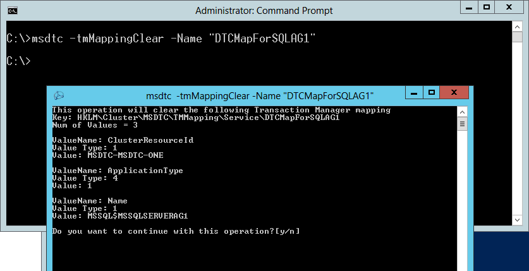Viewport: 529px width, 271px height.
Task: Maximize the msdtc -tmMappingClear window
Action: [x=431, y=92]
